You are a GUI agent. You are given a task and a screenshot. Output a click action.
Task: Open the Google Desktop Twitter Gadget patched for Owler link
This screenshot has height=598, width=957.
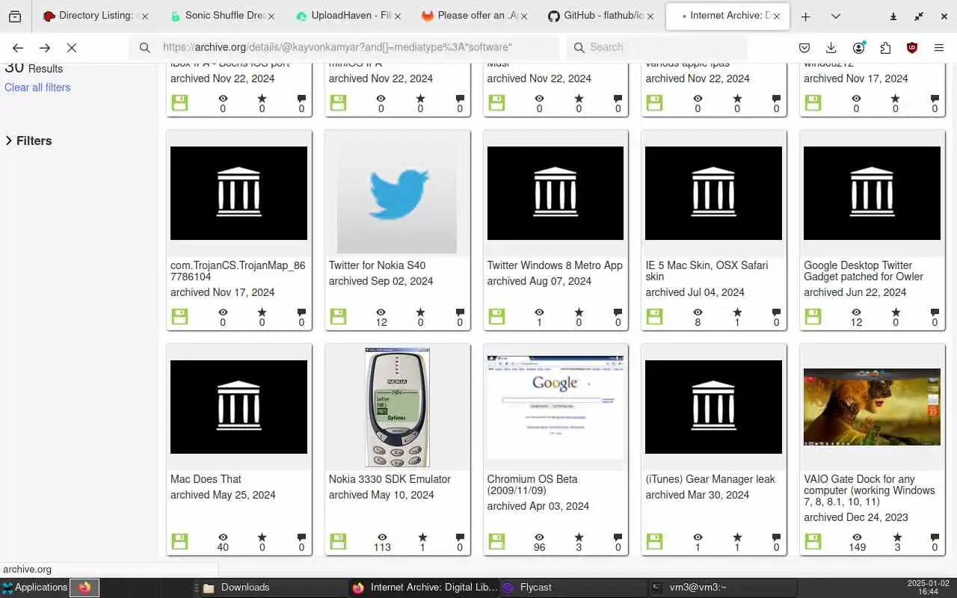coord(864,271)
